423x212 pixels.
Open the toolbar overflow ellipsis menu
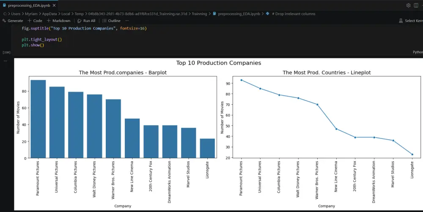pyautogui.click(x=127, y=21)
